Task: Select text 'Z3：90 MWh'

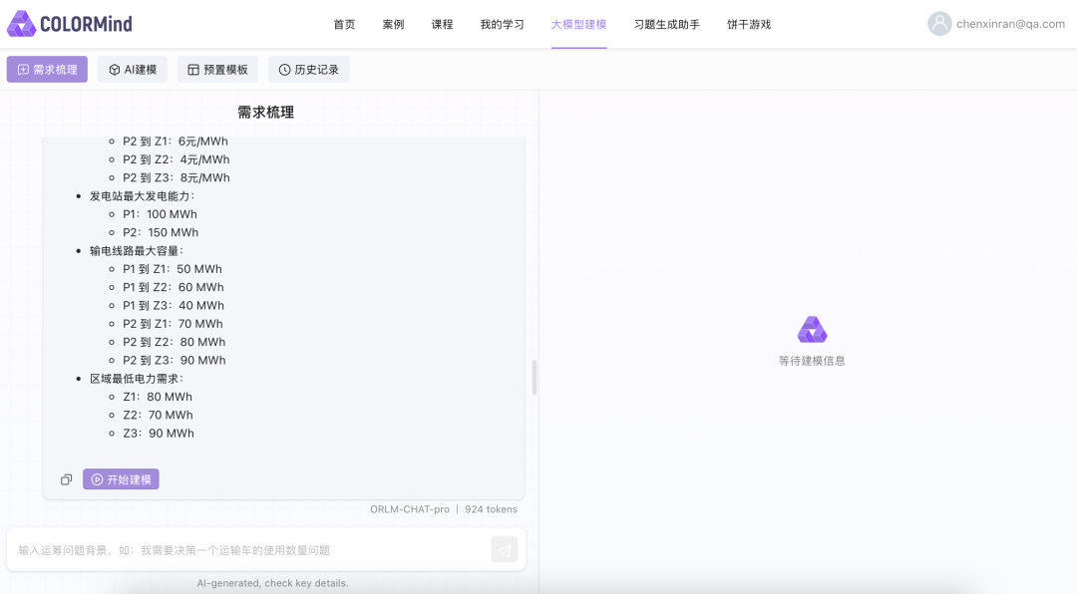Action: tap(159, 434)
